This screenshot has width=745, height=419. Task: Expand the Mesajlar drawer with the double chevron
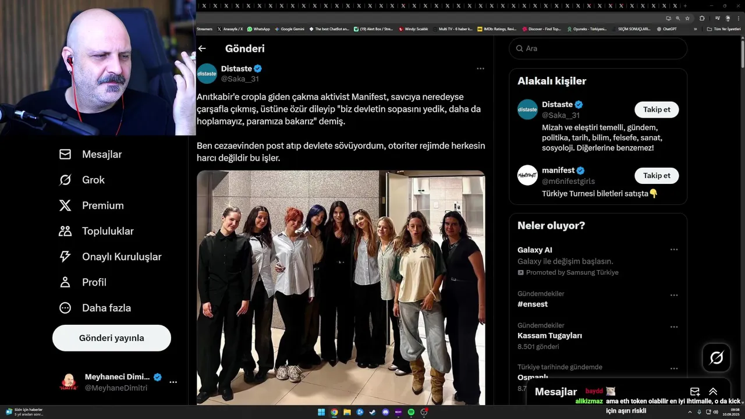point(713,392)
